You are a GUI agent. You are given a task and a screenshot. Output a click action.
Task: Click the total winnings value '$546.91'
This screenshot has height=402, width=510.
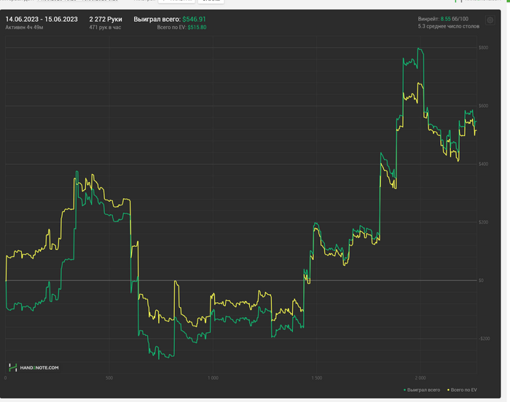pos(195,19)
